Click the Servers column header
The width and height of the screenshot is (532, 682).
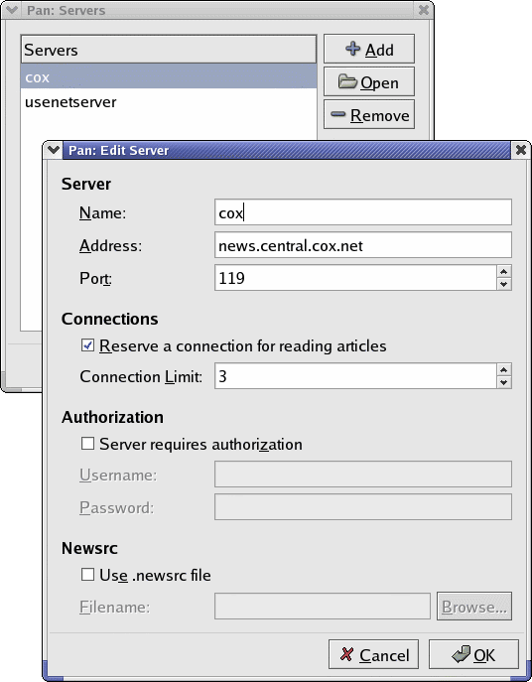pos(169,50)
